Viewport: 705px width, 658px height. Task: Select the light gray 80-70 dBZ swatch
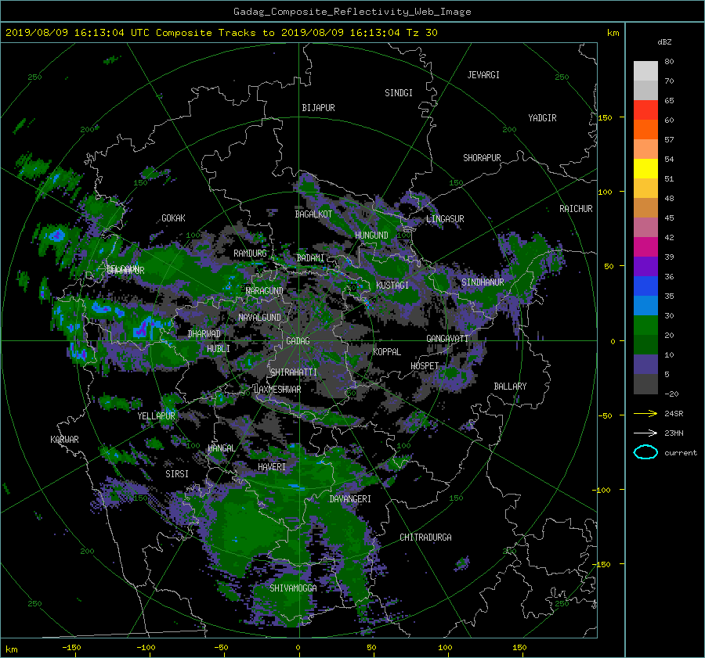(x=645, y=71)
